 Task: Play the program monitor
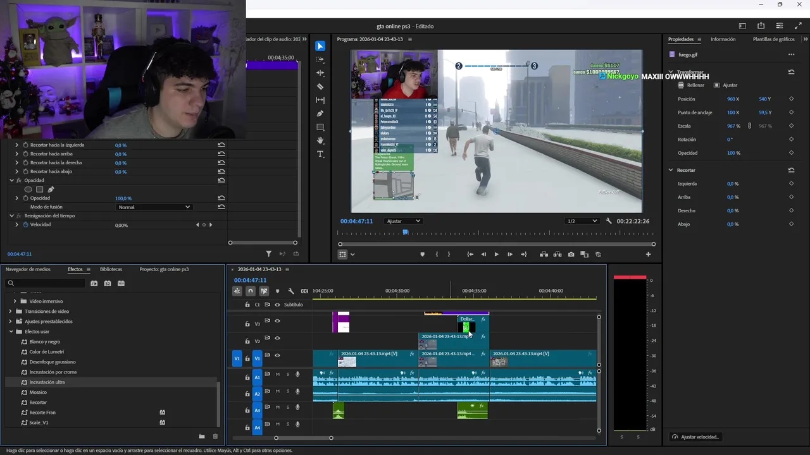pos(496,254)
